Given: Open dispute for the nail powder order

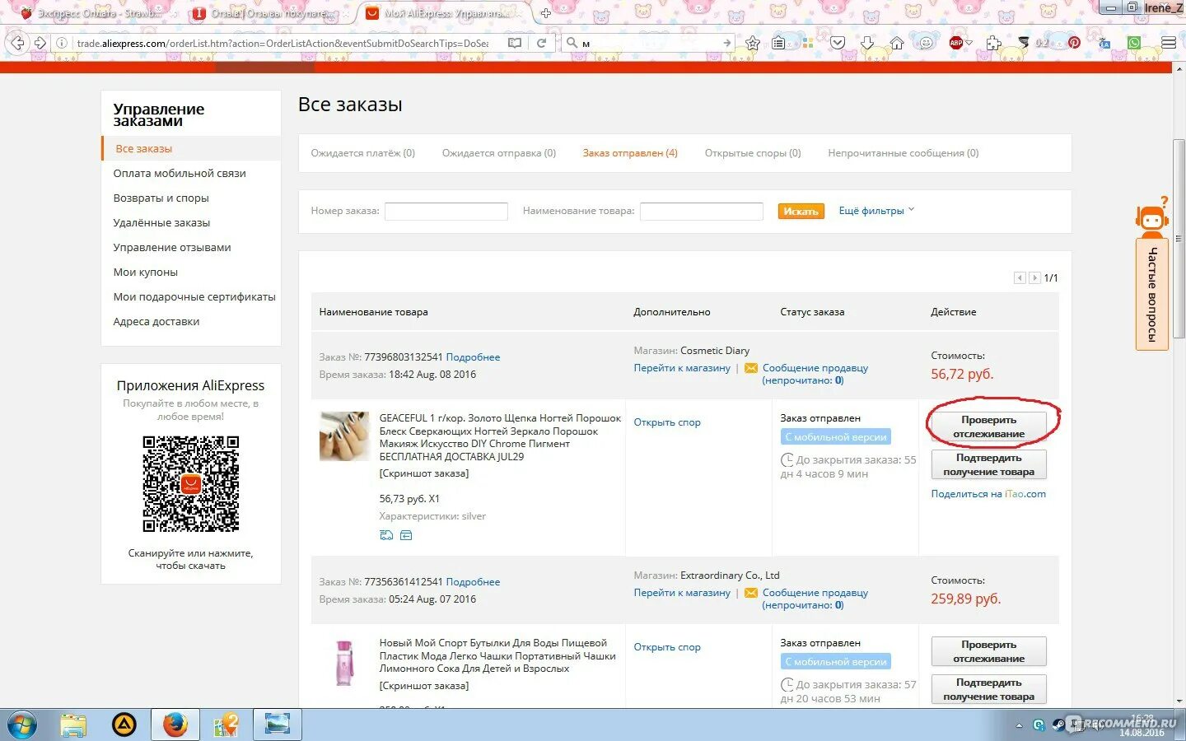Looking at the screenshot, I should point(667,422).
